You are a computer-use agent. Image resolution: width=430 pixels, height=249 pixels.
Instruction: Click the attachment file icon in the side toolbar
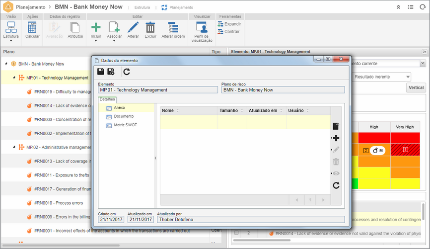(x=336, y=126)
